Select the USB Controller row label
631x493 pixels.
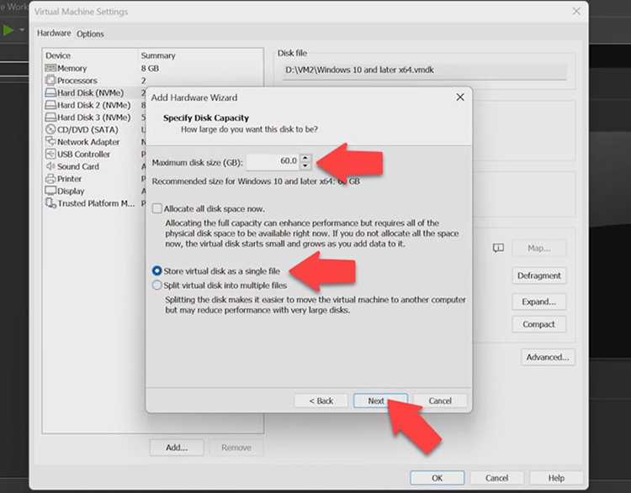tap(83, 155)
